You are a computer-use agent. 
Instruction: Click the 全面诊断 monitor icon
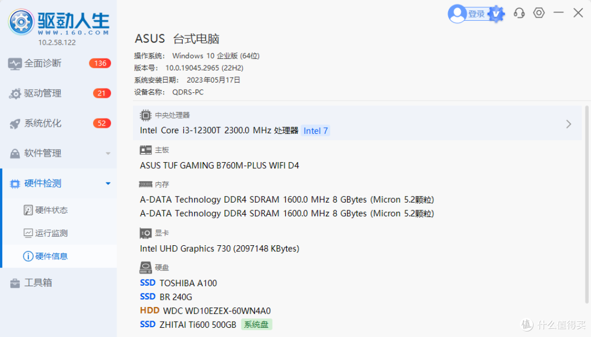pos(15,64)
